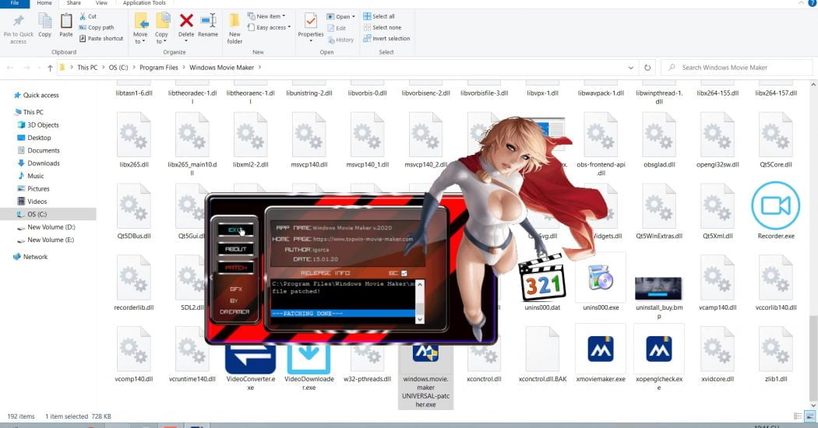Select New Volume (E:) in sidebar

pos(51,240)
